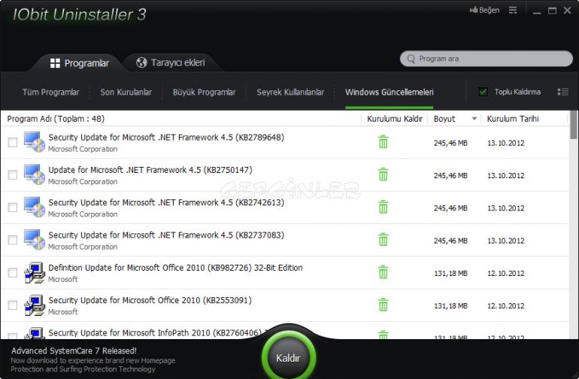This screenshot has height=379, width=579.
Task: Sort by Program Adı column header
Action: point(56,119)
